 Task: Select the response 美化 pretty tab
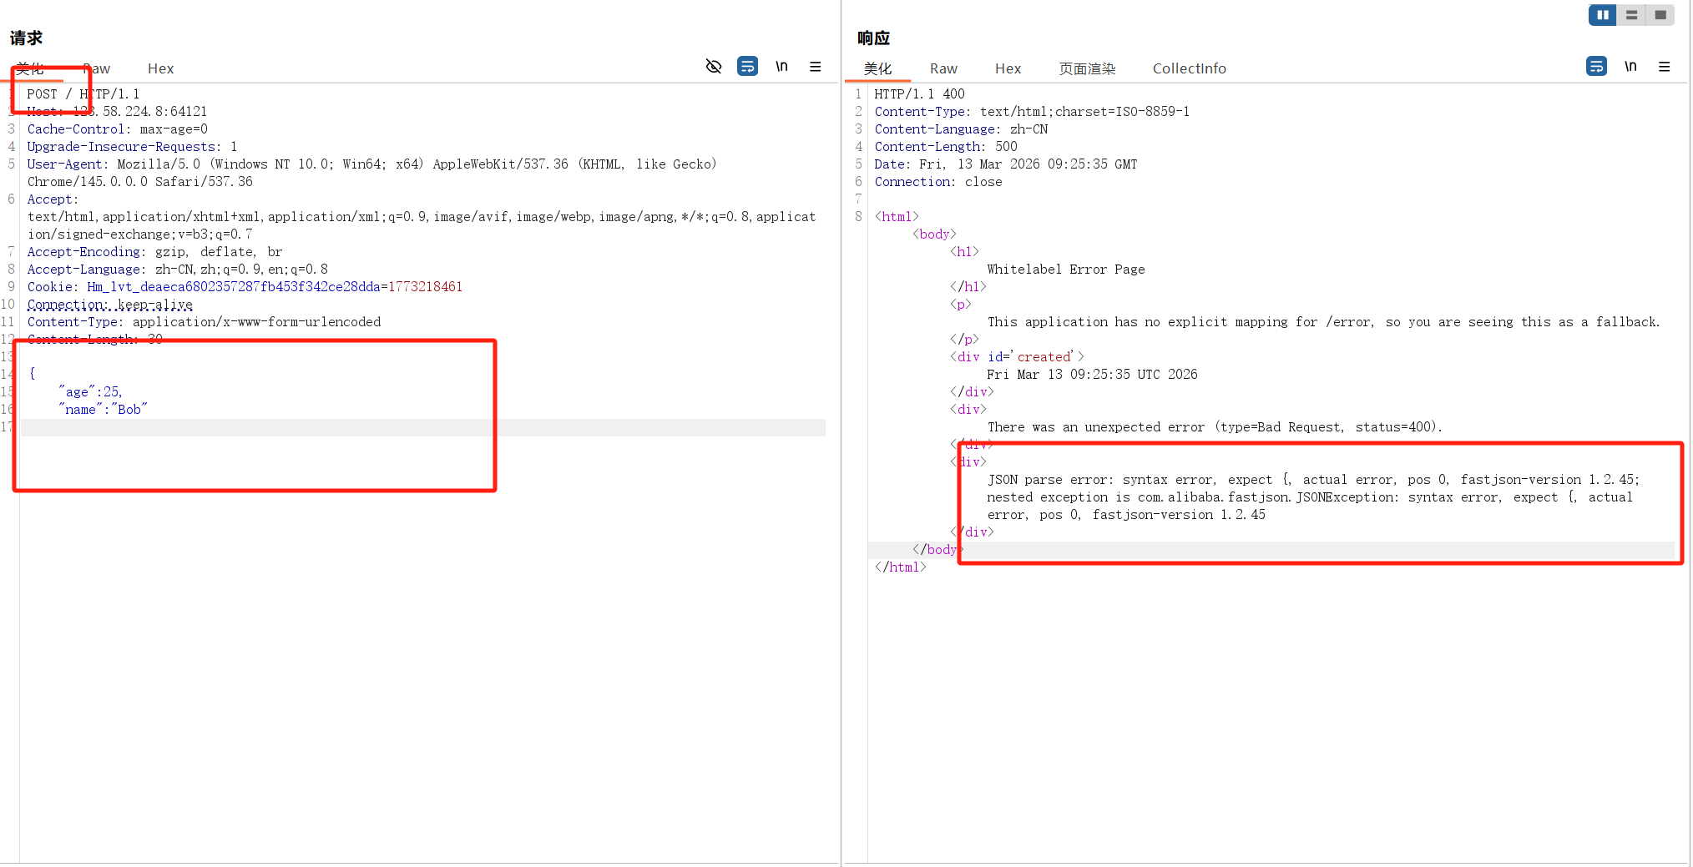click(877, 68)
